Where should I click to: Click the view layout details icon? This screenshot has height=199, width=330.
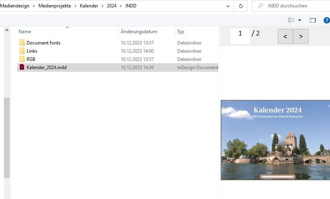291,20
